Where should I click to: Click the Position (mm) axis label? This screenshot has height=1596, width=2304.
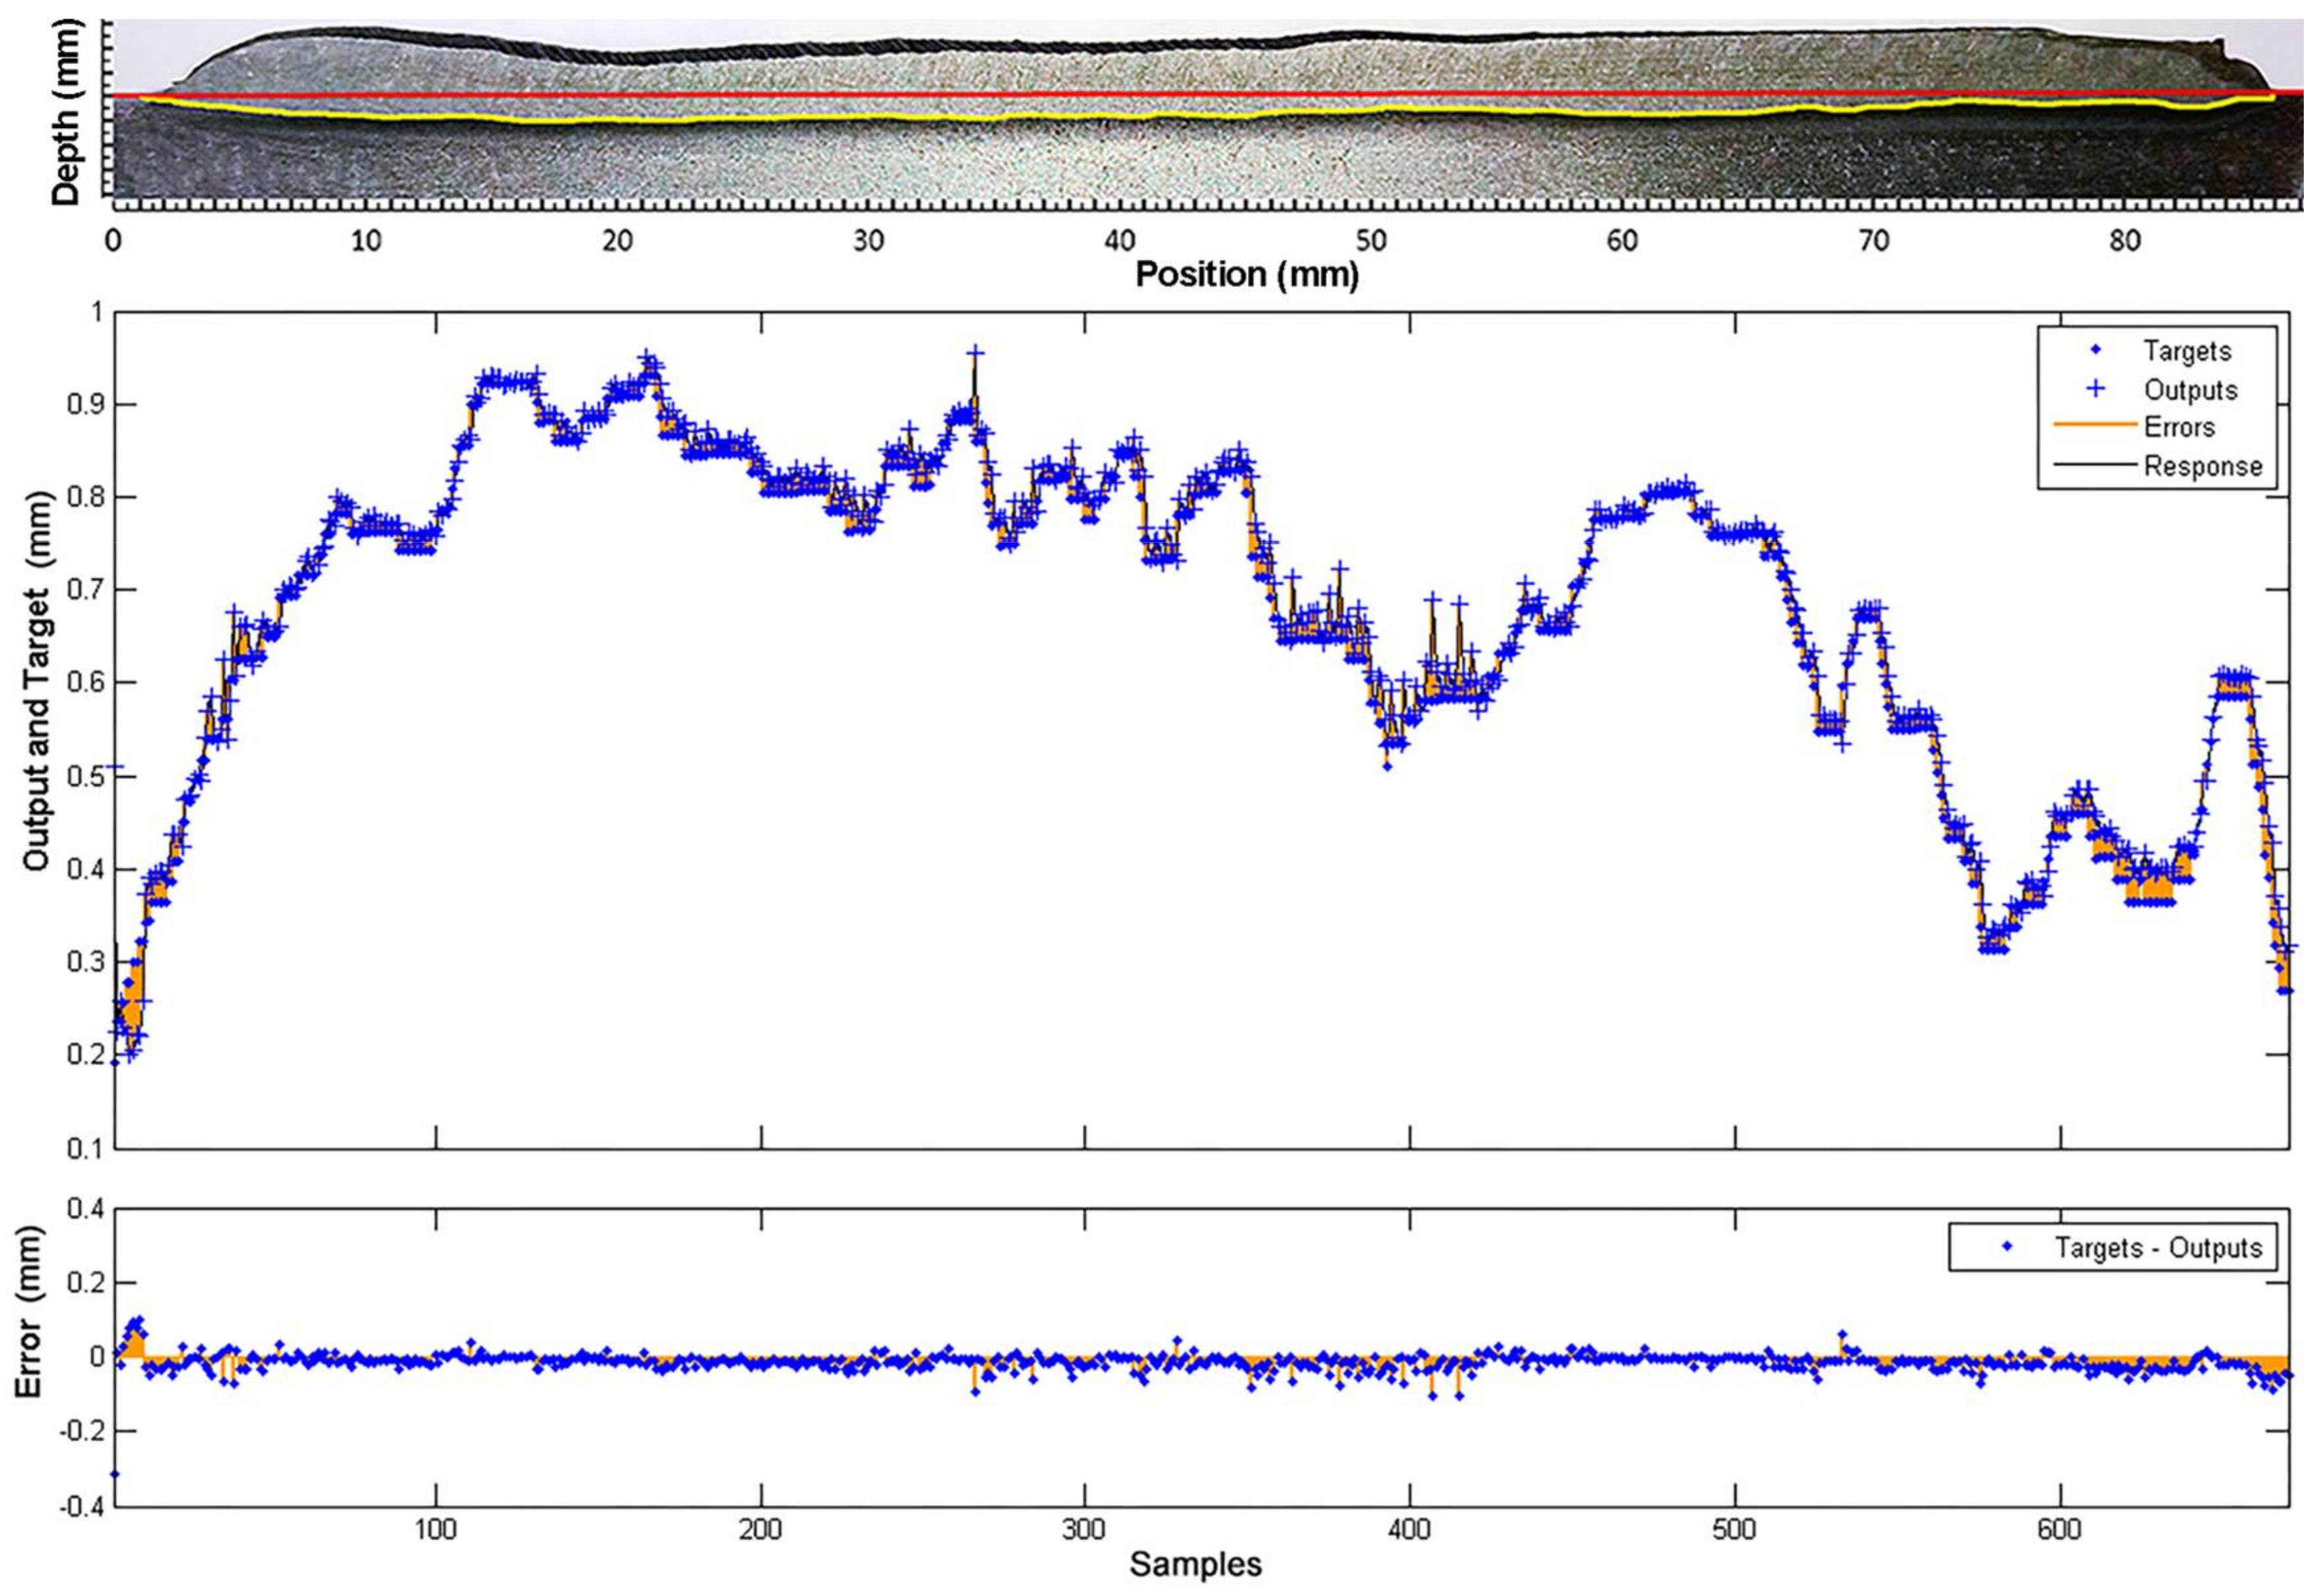[1246, 274]
